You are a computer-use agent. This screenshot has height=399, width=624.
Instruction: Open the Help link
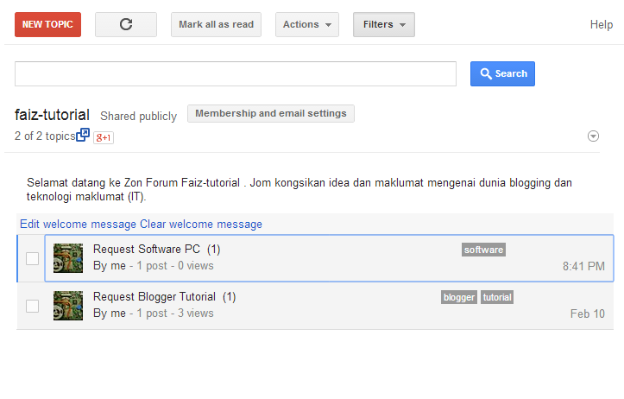click(x=602, y=24)
